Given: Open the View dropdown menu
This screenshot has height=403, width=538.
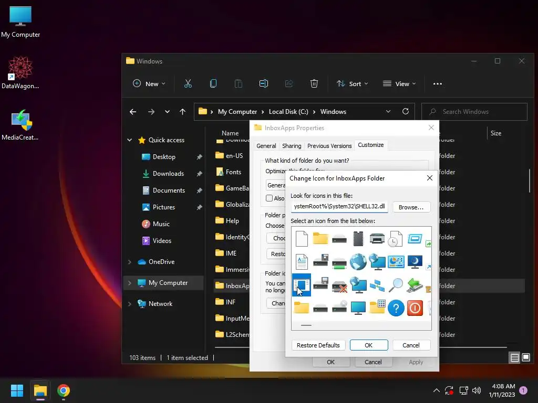Looking at the screenshot, I should (399, 83).
